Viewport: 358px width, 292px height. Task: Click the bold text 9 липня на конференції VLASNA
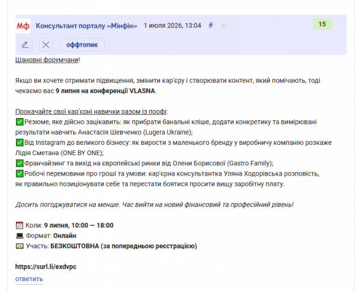point(105,91)
